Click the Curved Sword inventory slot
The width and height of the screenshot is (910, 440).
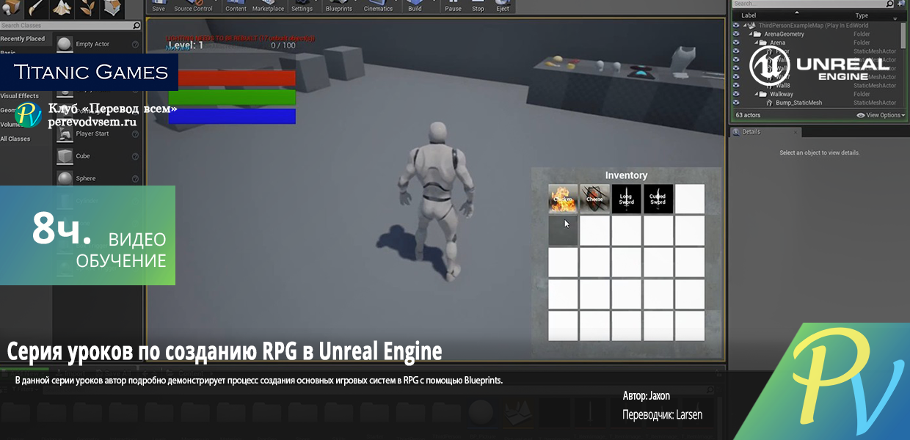point(658,199)
